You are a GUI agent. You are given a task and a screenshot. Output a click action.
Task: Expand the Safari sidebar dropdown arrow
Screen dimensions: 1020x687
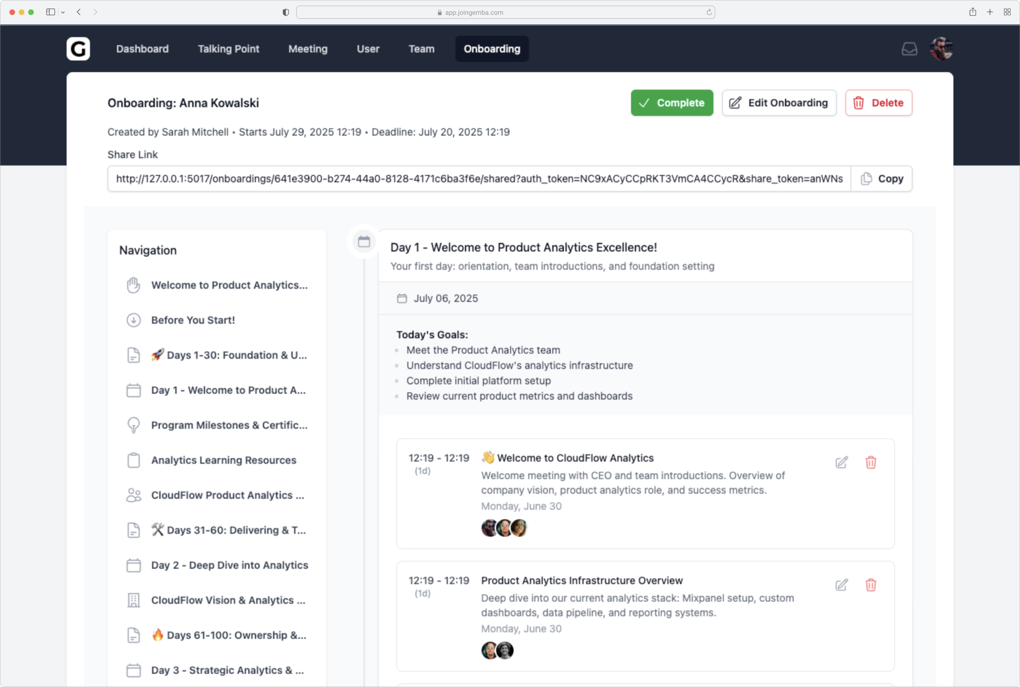[x=63, y=12]
